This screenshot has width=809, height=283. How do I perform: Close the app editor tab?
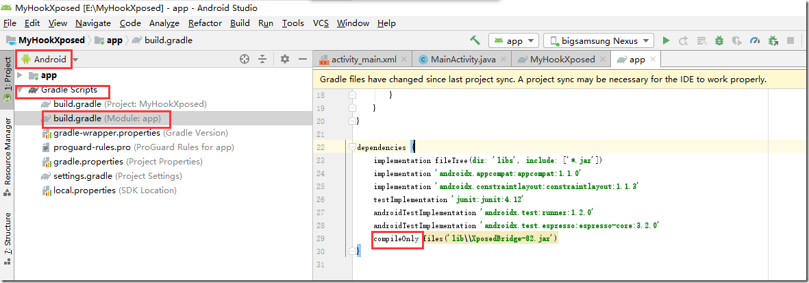(x=653, y=60)
